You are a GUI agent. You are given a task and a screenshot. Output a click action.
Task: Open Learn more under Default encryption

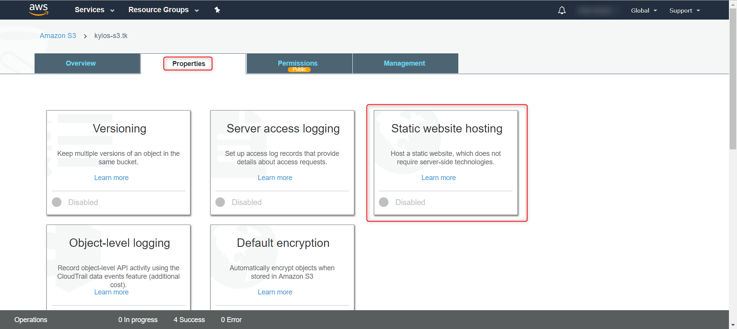pos(275,292)
